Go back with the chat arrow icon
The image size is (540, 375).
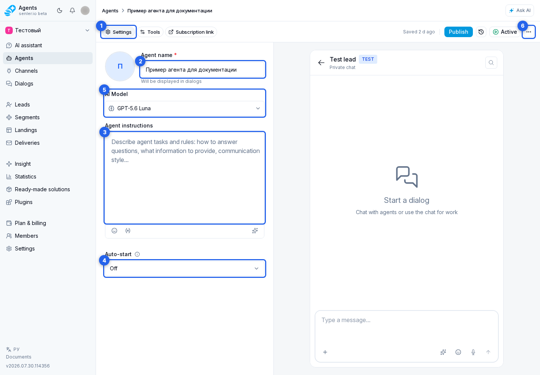pos(321,63)
